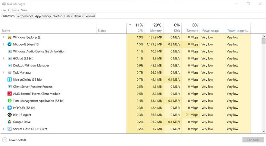Sort by the Power usage column header
The image size is (266, 146).
pyautogui.click(x=212, y=28)
